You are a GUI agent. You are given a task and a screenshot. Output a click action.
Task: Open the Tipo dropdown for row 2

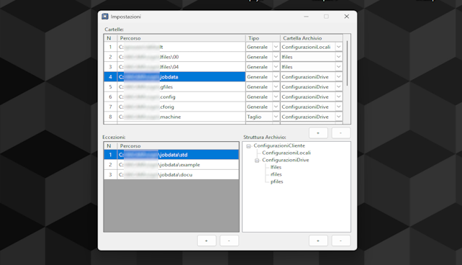click(276, 57)
